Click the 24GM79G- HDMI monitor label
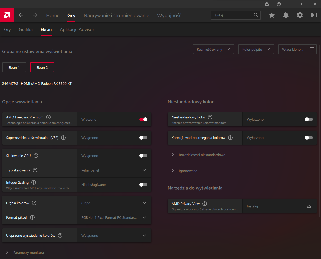Image resolution: width=321 pixels, height=259 pixels. (x=37, y=84)
